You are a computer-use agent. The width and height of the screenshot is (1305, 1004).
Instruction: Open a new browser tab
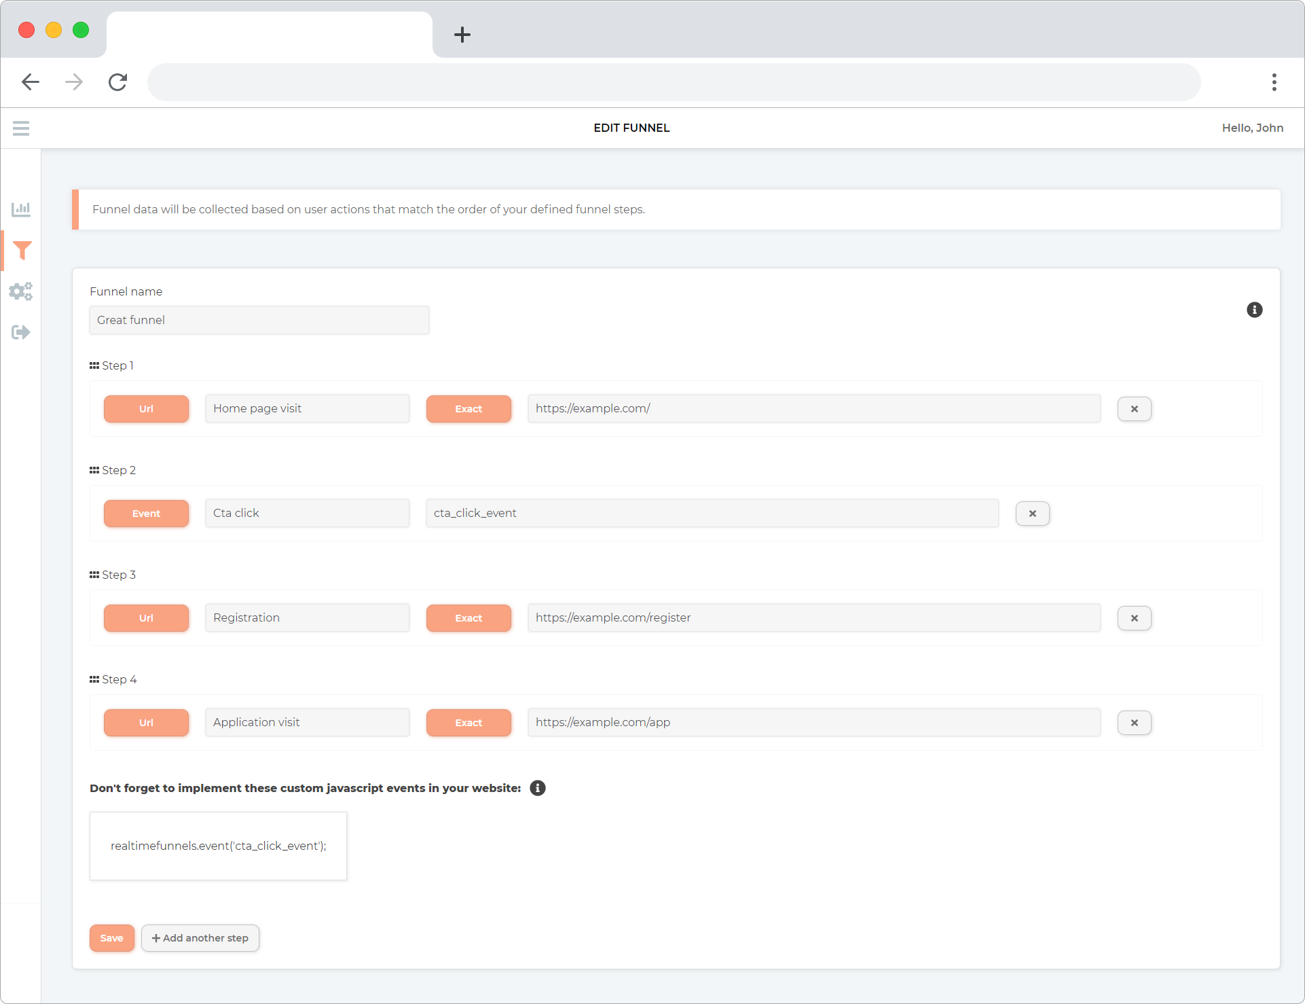point(462,35)
